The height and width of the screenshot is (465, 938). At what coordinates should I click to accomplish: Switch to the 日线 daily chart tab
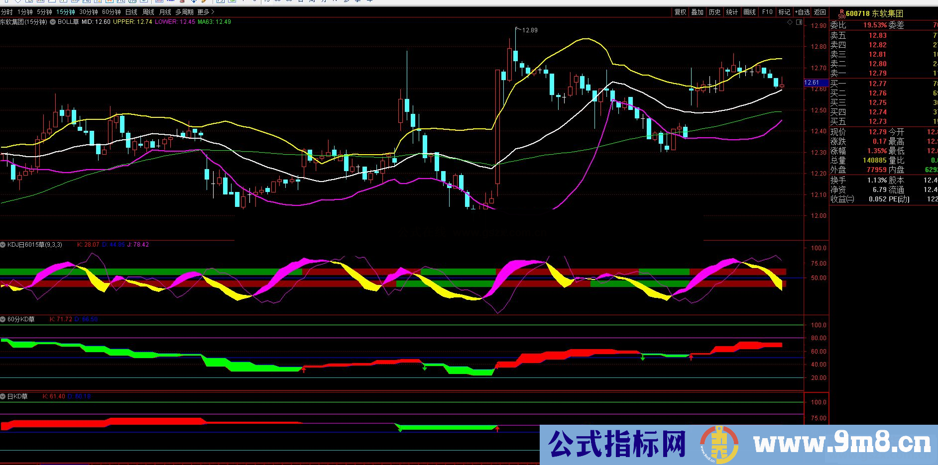pyautogui.click(x=132, y=11)
